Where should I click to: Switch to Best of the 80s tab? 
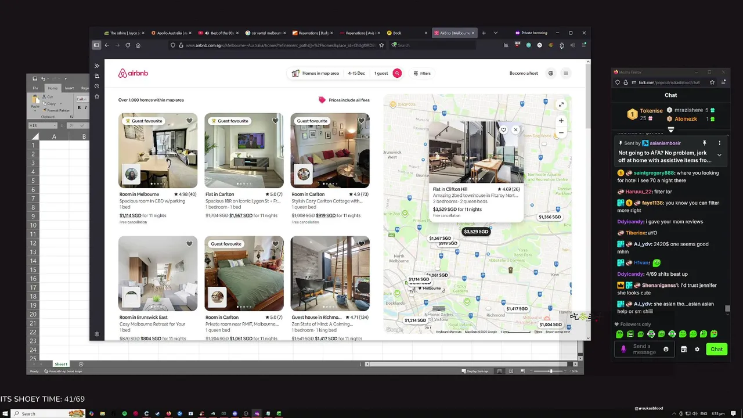tap(218, 33)
